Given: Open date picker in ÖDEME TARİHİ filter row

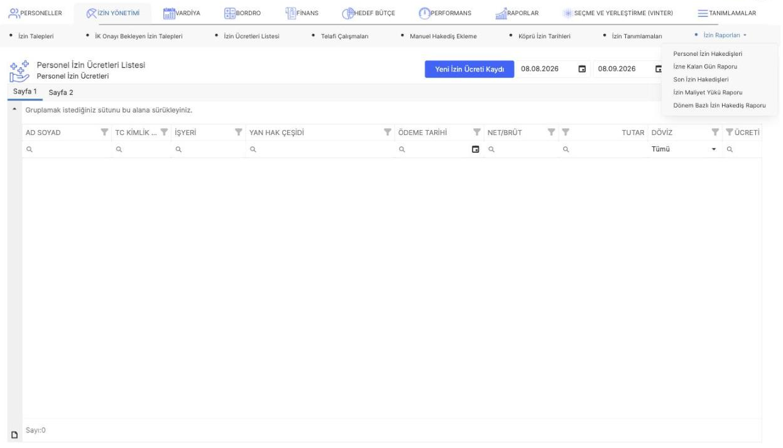Looking at the screenshot, I should pos(476,150).
